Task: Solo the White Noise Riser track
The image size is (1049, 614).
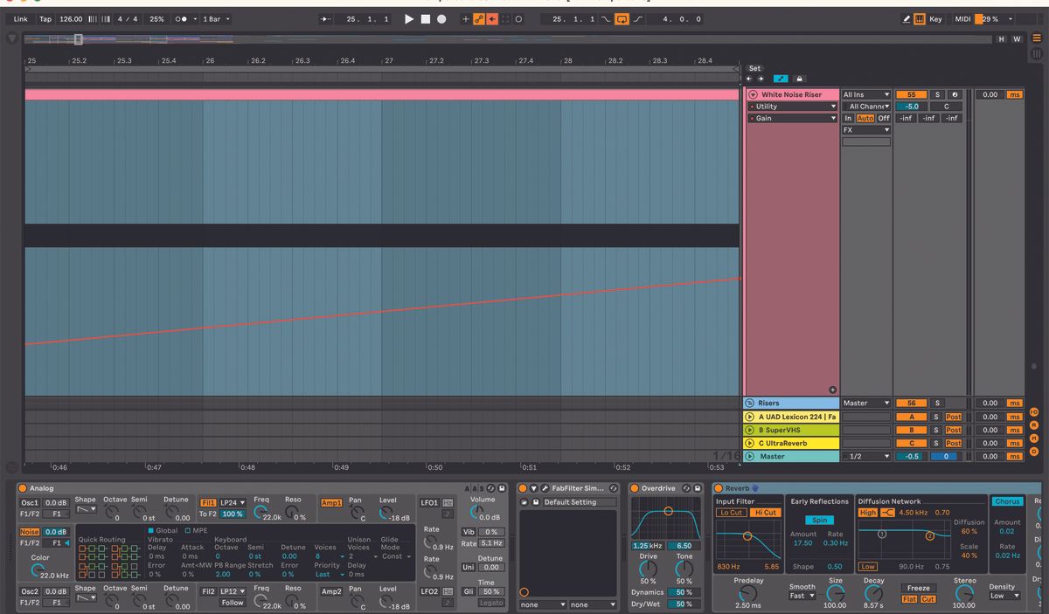Action: click(938, 94)
